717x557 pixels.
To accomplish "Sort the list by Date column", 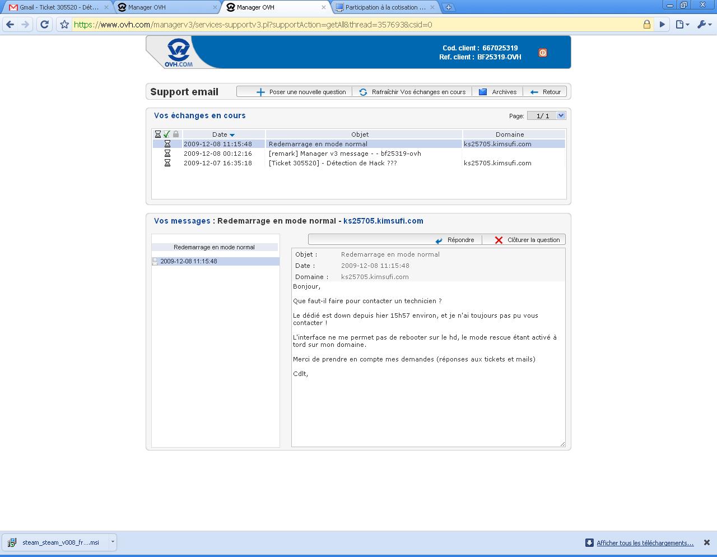I will click(x=224, y=134).
